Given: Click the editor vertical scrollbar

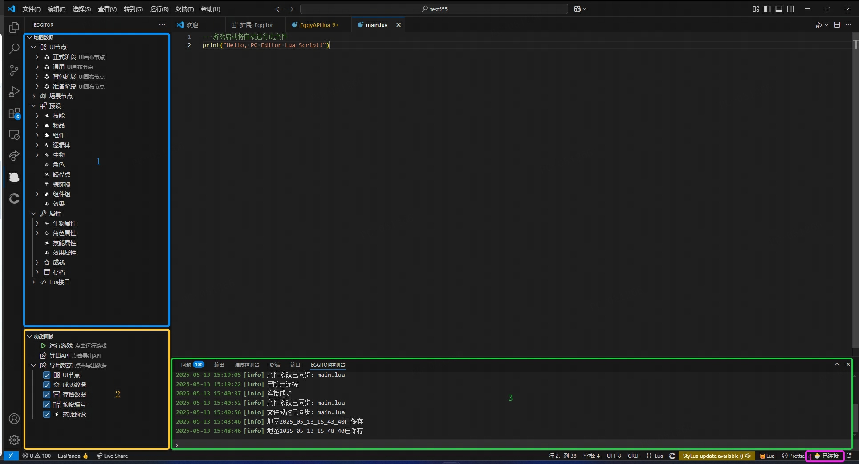Looking at the screenshot, I should (855, 178).
